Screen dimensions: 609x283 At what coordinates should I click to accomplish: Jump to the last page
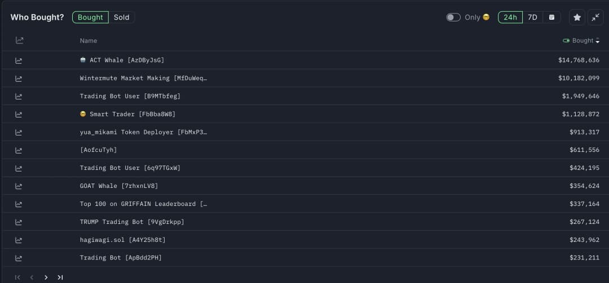tap(60, 277)
